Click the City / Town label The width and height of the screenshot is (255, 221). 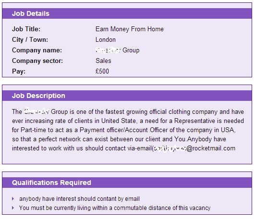[x=30, y=40]
